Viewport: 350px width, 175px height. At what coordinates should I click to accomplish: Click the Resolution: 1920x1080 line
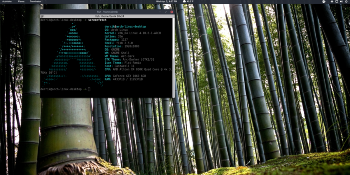point(122,46)
